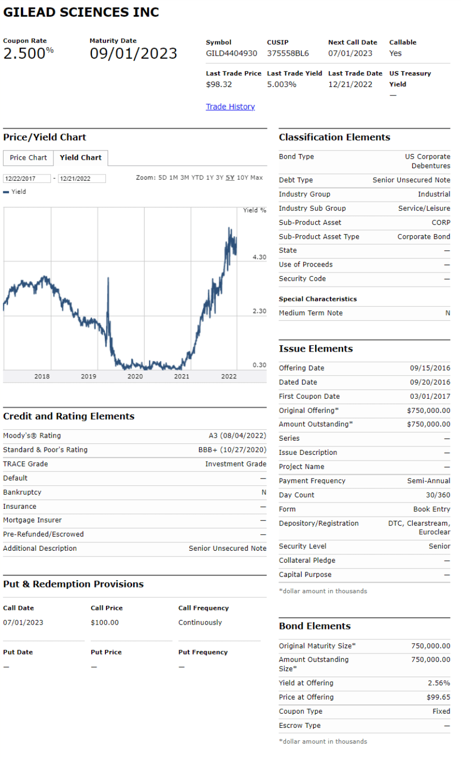Click the Dated Date 09/20/2016
Image resolution: width=461 pixels, height=763 pixels.
pyautogui.click(x=430, y=383)
